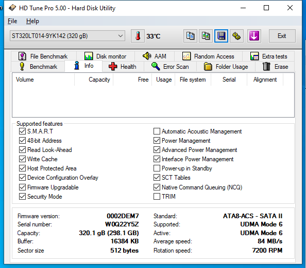The width and height of the screenshot is (306, 268).
Task: Expand the ST320LT014 drive selector dropdown
Action: (67, 36)
